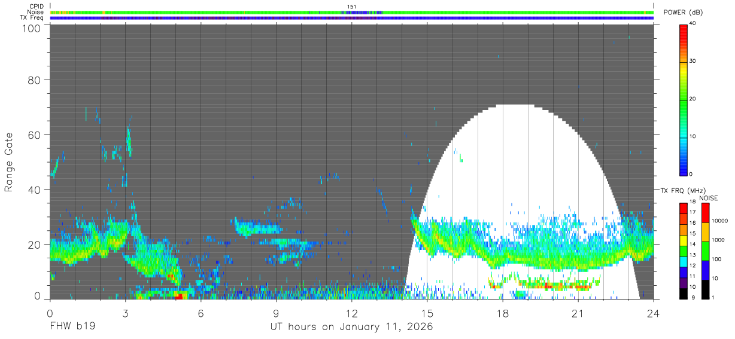Click the FHW b19 radar label

(x=72, y=327)
